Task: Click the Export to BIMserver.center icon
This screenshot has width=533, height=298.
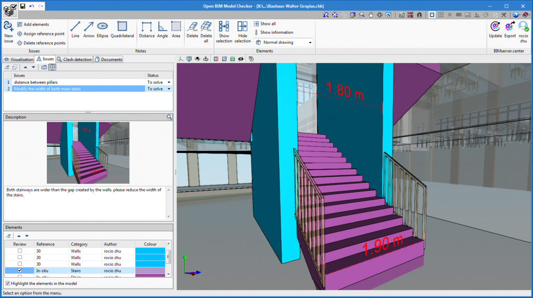Action: click(510, 30)
